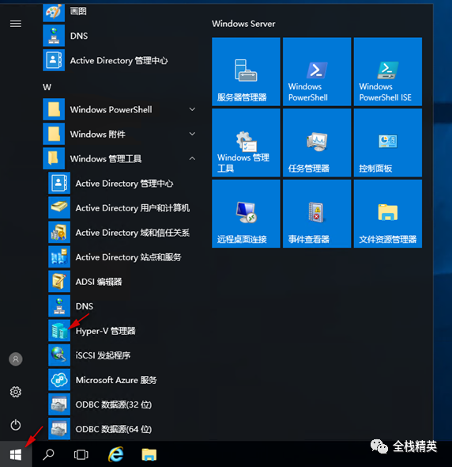Select "iSCSI 发起程序" text label
The height and width of the screenshot is (467, 452).
104,355
